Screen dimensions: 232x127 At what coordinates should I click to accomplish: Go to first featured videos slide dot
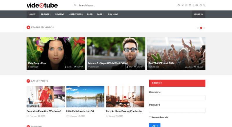[198, 28]
